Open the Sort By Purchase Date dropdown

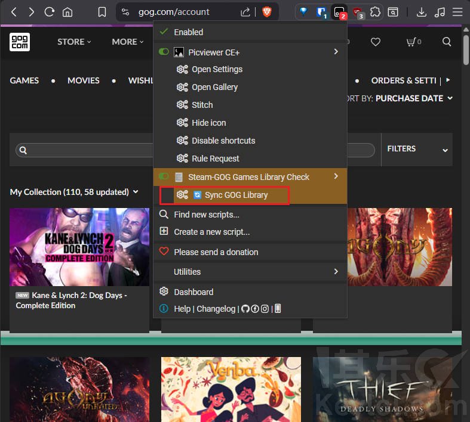pos(413,98)
